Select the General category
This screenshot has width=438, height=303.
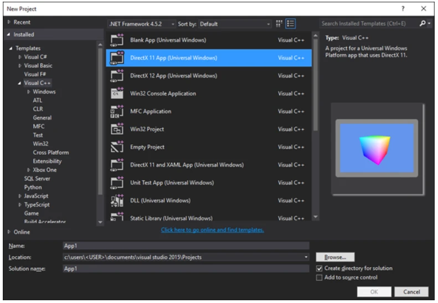point(42,118)
